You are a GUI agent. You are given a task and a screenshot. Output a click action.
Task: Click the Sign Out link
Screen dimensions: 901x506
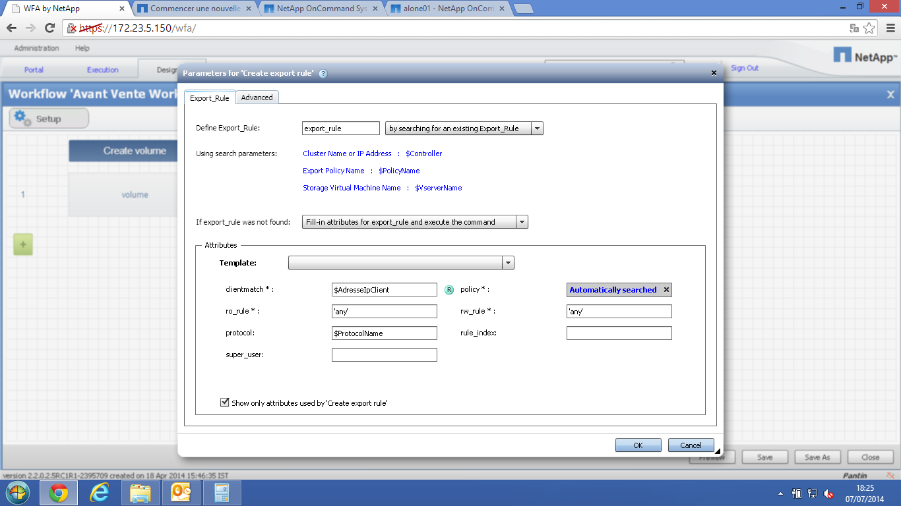click(x=745, y=68)
